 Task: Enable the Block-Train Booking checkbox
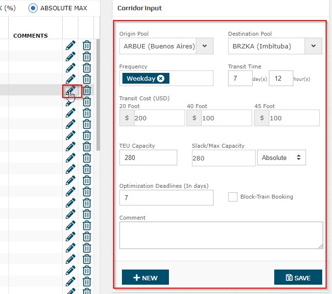(233, 197)
